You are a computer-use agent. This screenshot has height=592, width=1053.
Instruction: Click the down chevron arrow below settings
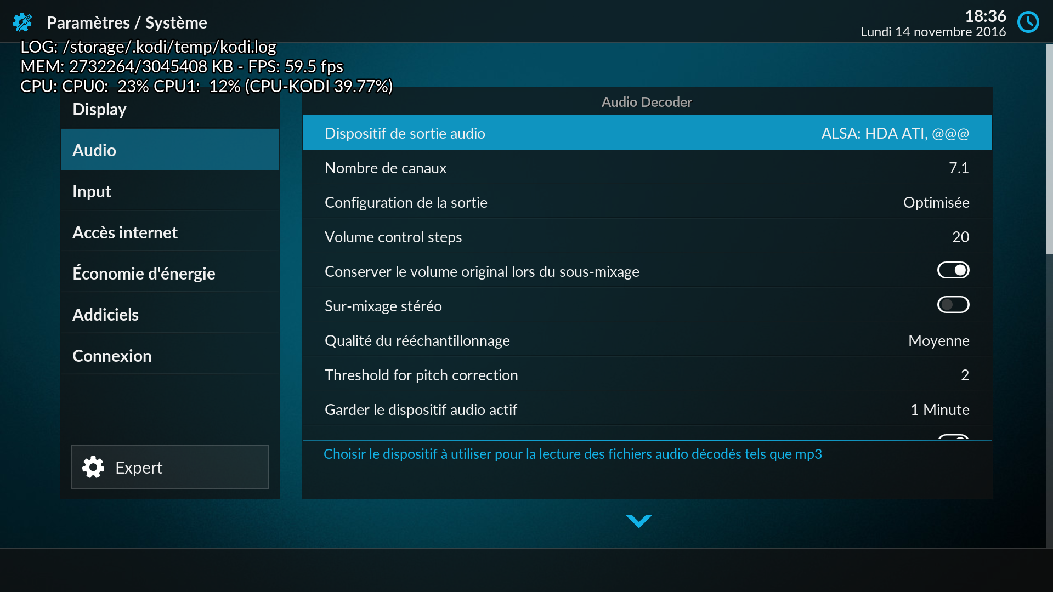[x=639, y=521]
